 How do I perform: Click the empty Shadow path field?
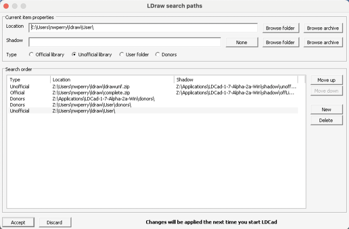click(125, 42)
